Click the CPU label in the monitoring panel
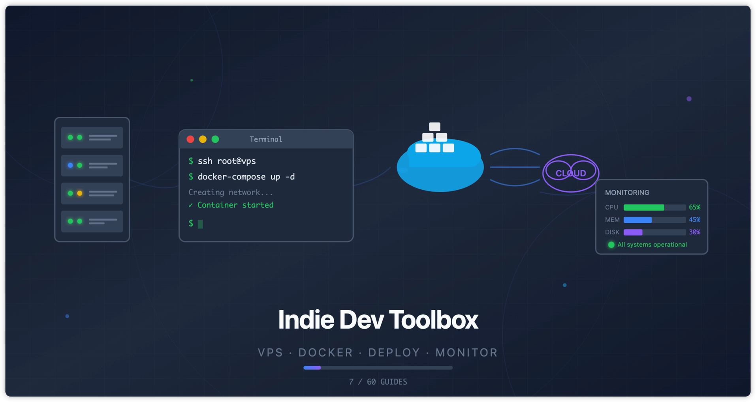Image resolution: width=756 pixels, height=402 pixels. click(611, 208)
